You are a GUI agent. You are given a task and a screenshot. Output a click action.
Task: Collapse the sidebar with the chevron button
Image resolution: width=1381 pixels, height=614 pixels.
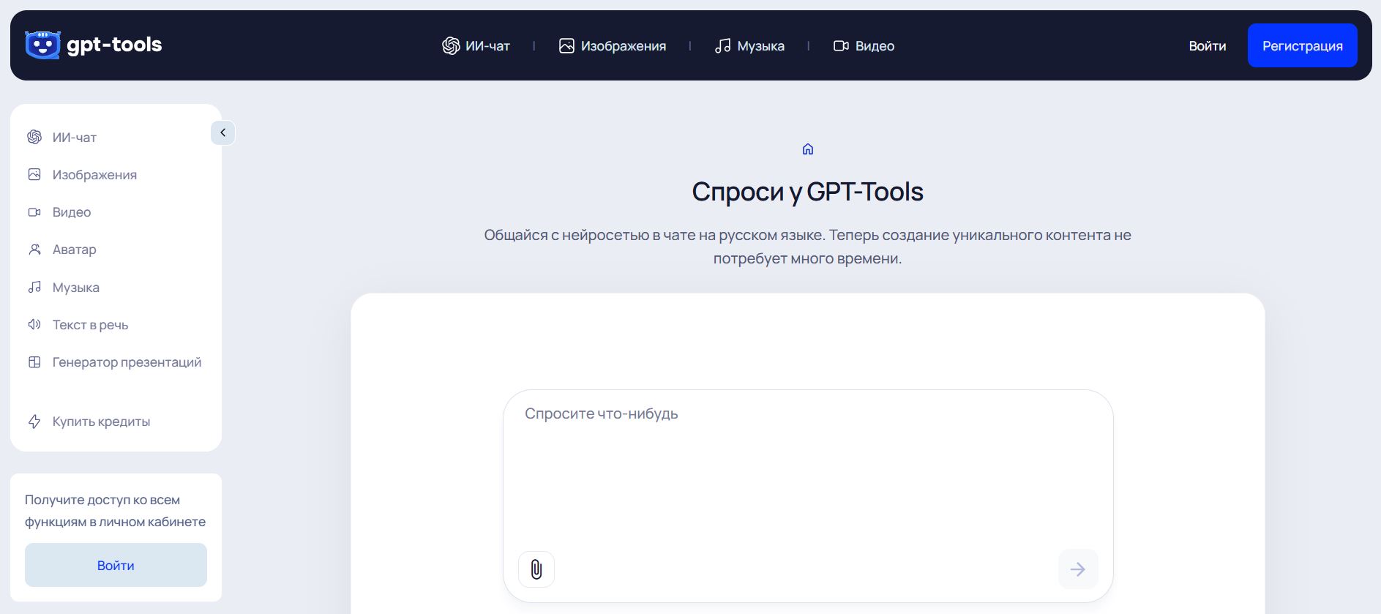tap(222, 132)
